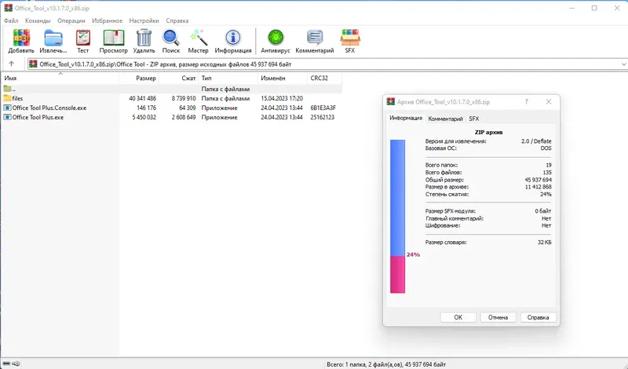
Task: Click the CRC32 value 6B1E3A3F
Action: pyautogui.click(x=323, y=108)
